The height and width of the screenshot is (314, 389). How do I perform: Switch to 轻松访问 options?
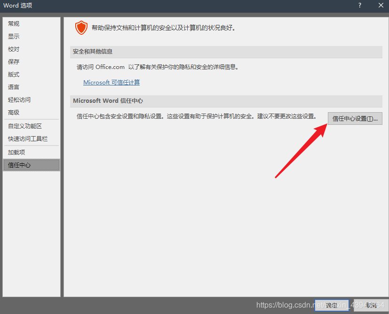(31, 100)
